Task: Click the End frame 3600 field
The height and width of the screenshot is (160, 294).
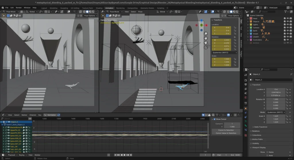Action: (235, 155)
